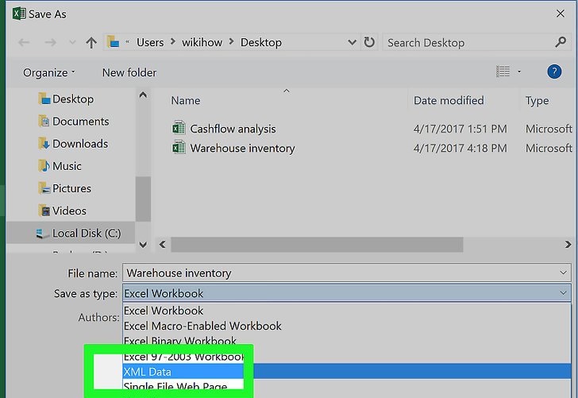Select Desktop in the address path
Screen dimensions: 578x398
click(x=261, y=42)
